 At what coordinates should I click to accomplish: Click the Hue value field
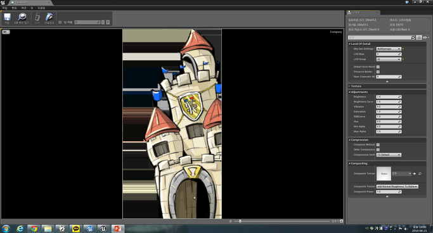[389, 122]
